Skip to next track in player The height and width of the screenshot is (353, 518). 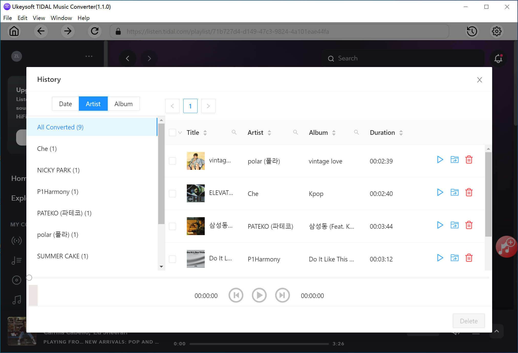282,295
